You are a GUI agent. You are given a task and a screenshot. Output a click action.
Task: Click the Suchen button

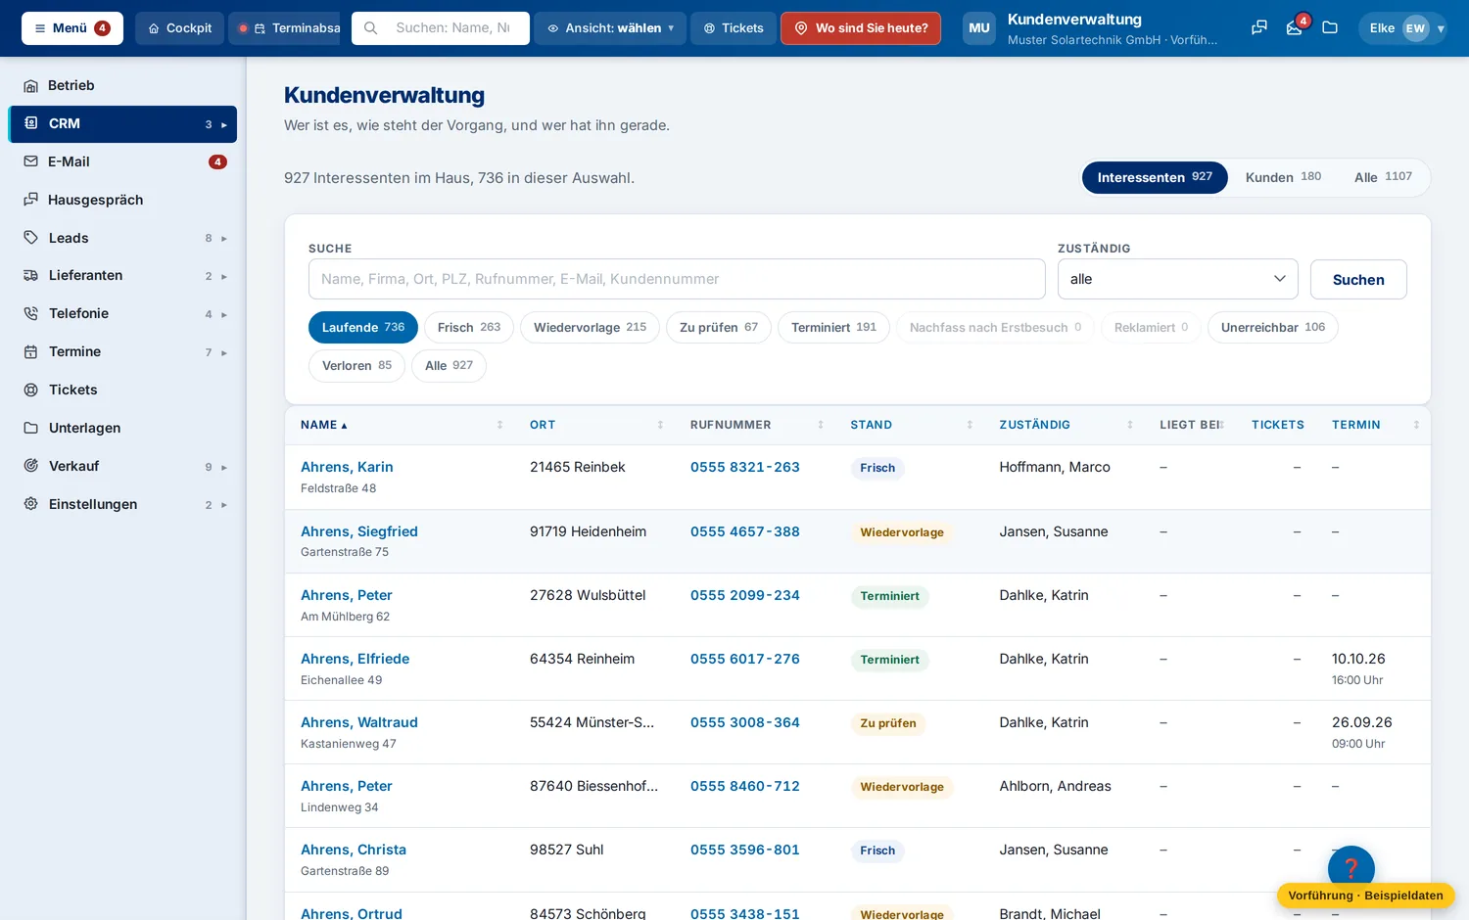[1358, 279]
